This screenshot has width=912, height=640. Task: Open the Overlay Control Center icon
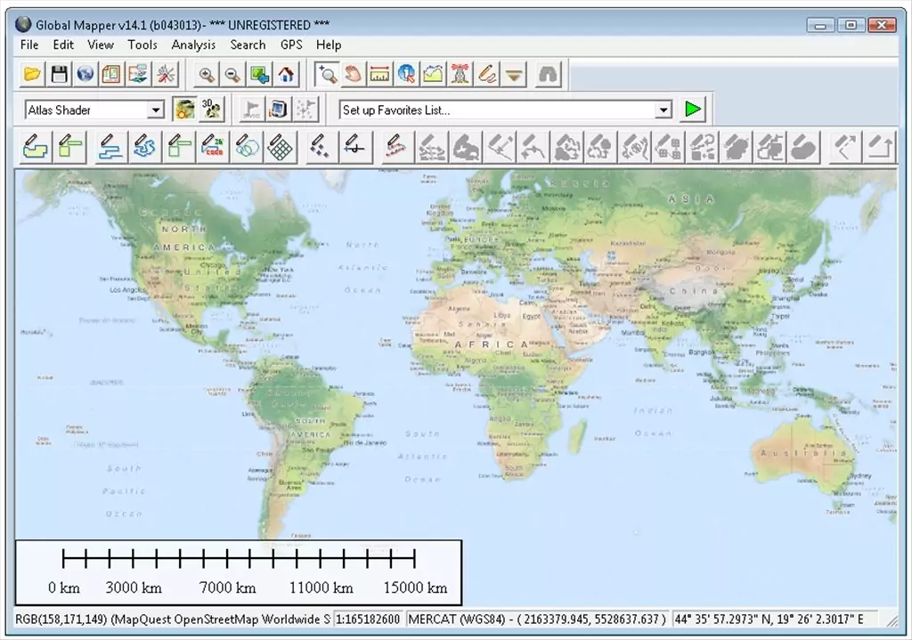(x=111, y=75)
